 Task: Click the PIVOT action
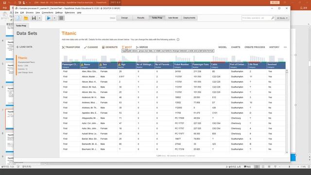click(127, 47)
